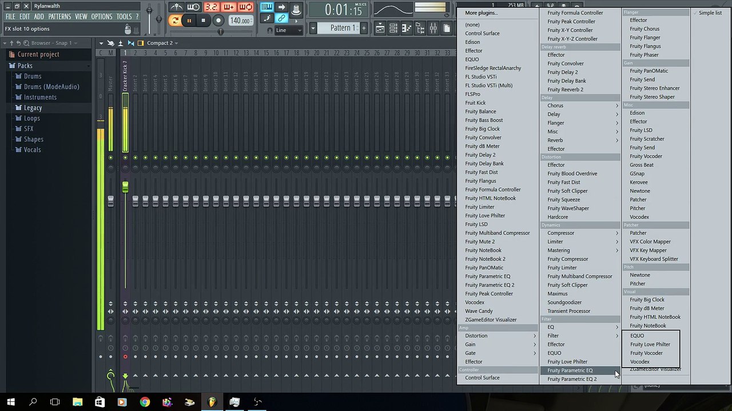Open the Windows Start menu
Image resolution: width=732 pixels, height=411 pixels.
11,402
